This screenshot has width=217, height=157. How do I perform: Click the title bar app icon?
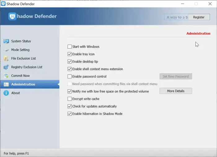(3, 4)
